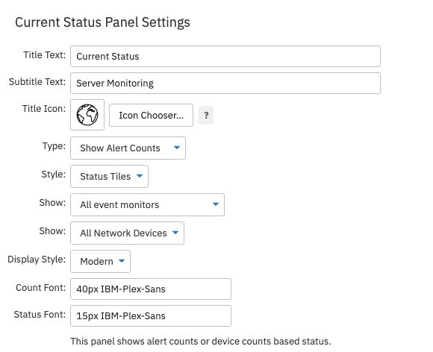Click the Current Status Panel Settings heading
The image size is (433, 352).
(102, 22)
